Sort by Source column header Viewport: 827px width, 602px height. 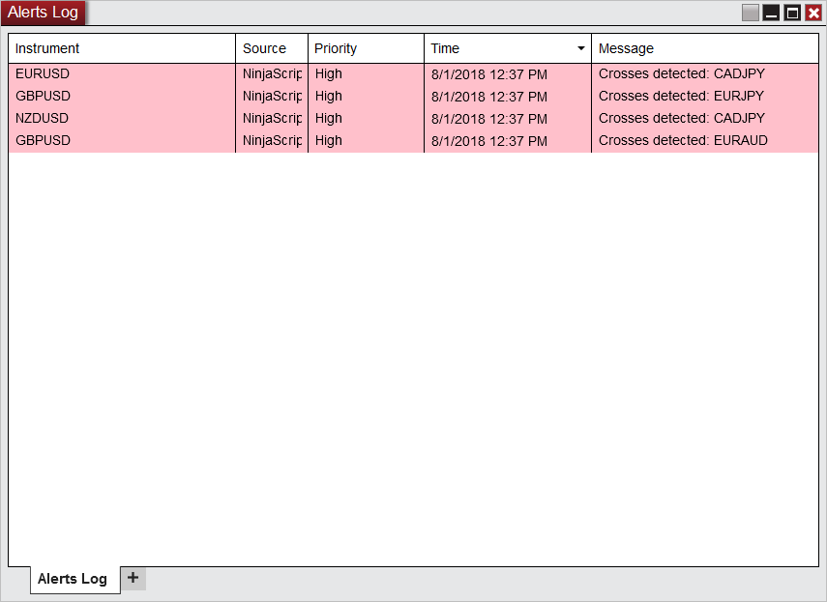click(x=272, y=48)
